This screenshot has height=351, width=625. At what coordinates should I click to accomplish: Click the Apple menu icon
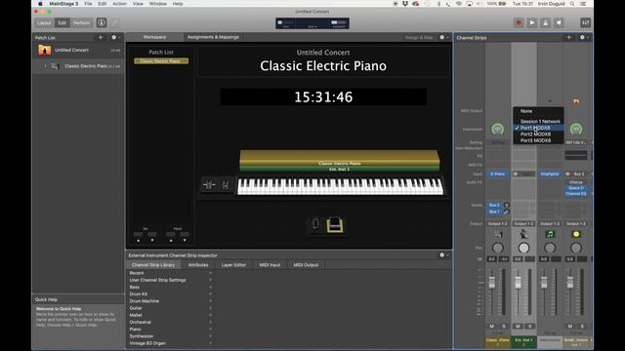click(40, 4)
